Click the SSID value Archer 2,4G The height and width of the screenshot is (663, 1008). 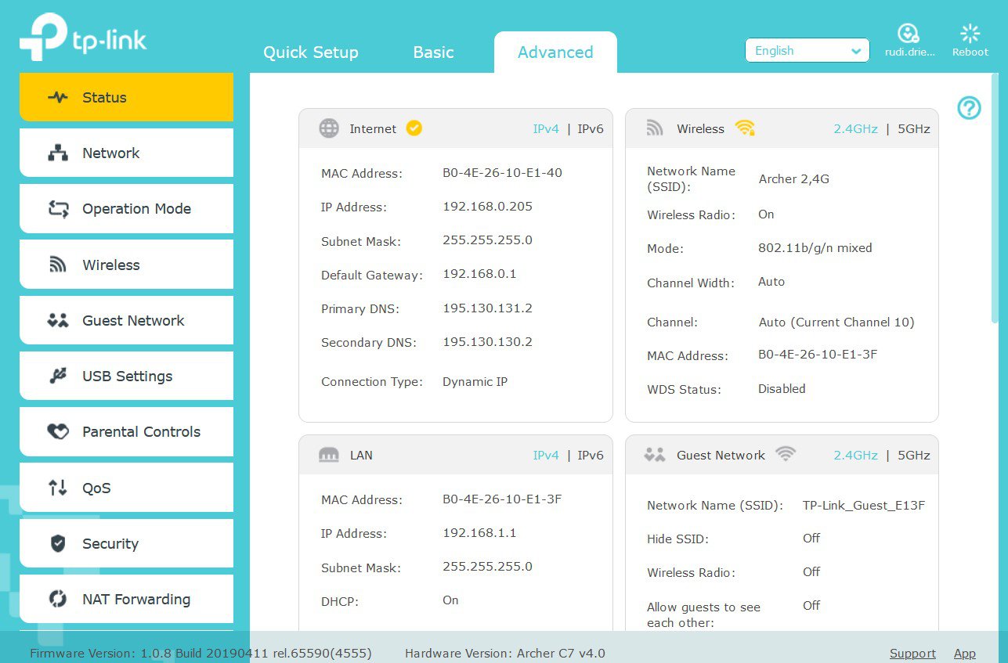coord(794,179)
